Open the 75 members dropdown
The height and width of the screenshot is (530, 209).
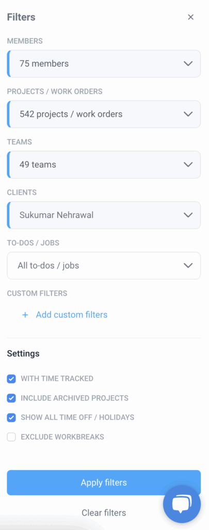(104, 64)
